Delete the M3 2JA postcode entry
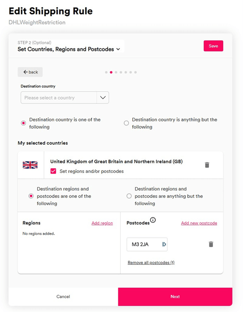Image resolution: width=243 pixels, height=312 pixels. click(x=211, y=244)
